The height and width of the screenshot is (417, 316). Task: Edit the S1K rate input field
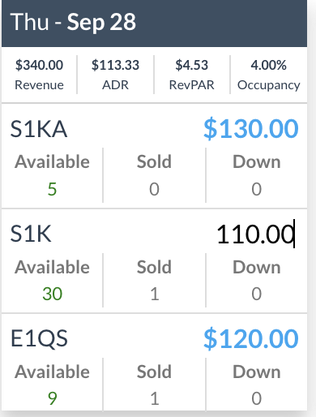click(x=255, y=234)
